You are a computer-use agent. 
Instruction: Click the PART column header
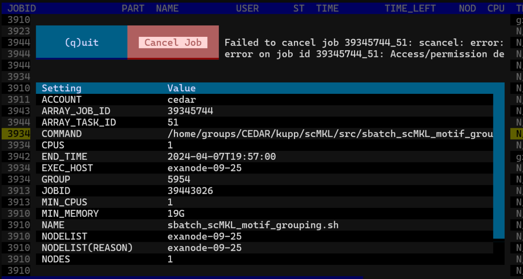133,8
